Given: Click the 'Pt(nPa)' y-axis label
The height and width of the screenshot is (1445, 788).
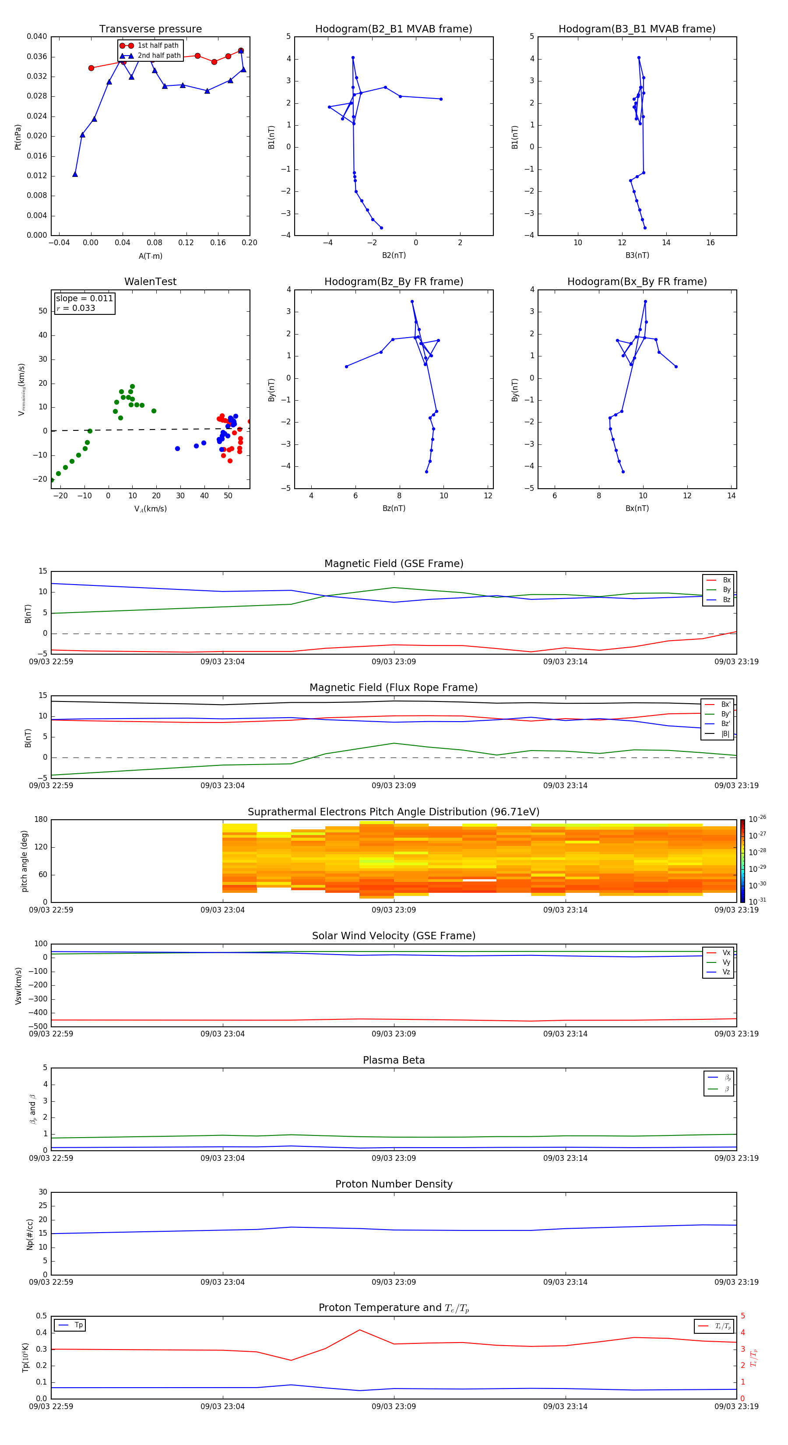Looking at the screenshot, I should point(18,137).
